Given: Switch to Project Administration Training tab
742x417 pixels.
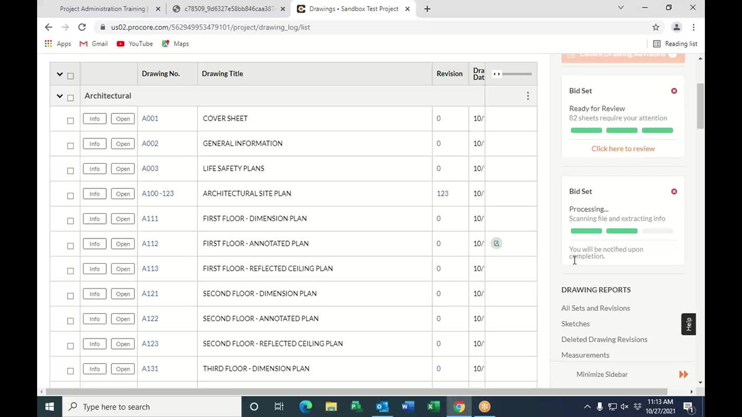Looking at the screenshot, I should (x=103, y=9).
